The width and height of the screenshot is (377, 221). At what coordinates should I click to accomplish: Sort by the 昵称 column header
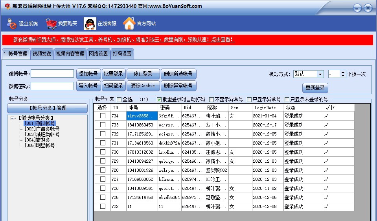pyautogui.click(x=217, y=108)
